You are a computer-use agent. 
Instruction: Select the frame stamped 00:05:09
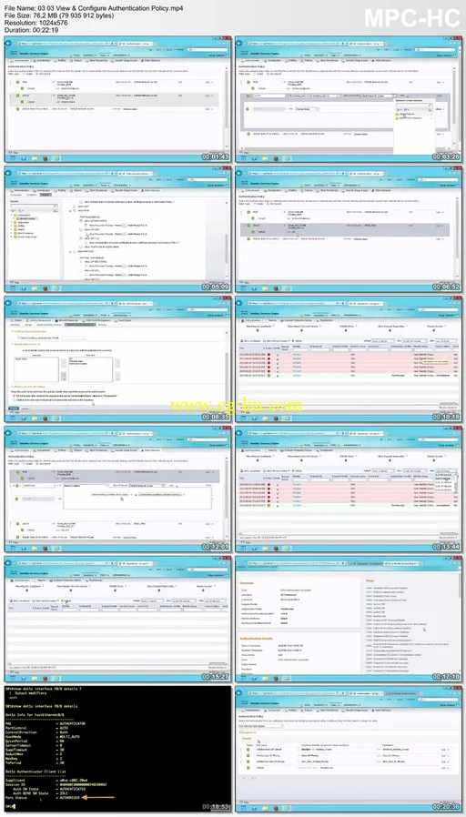(x=117, y=229)
